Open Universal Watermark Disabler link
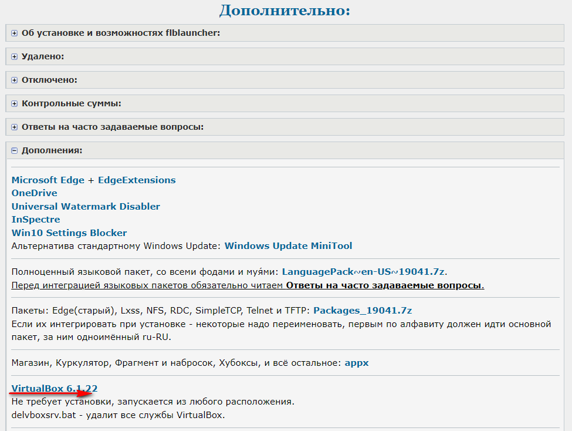Viewport: 572px width, 431px height. coord(86,207)
